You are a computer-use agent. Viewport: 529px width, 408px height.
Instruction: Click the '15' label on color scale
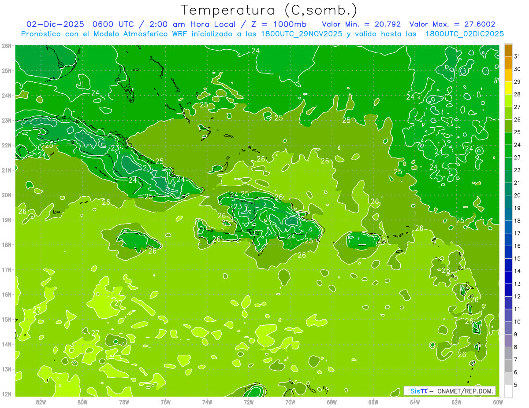(x=517, y=258)
